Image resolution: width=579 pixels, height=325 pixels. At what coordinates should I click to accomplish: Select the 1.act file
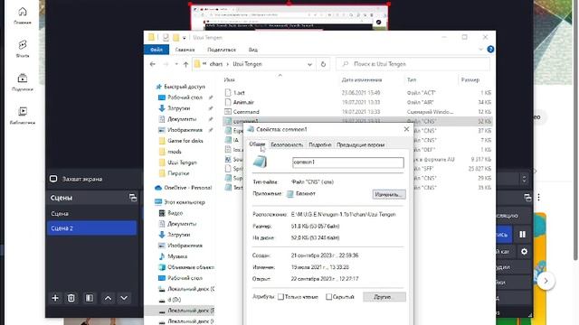(239, 93)
